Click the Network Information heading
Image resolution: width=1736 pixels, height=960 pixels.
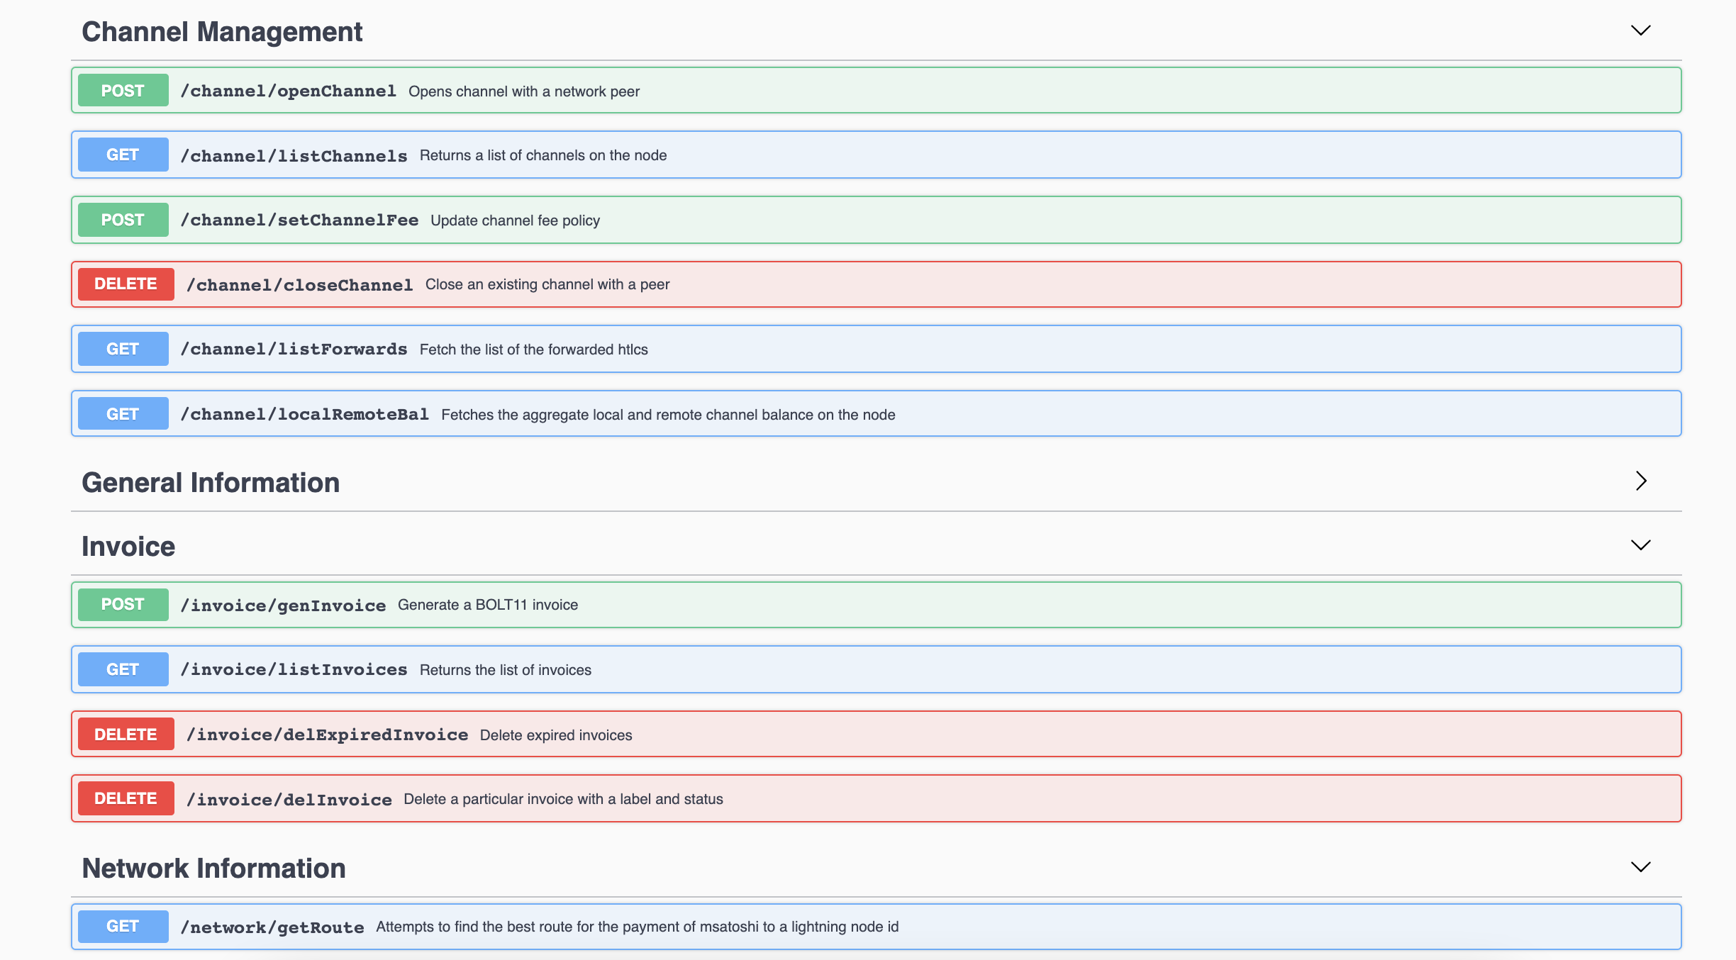pos(213,869)
